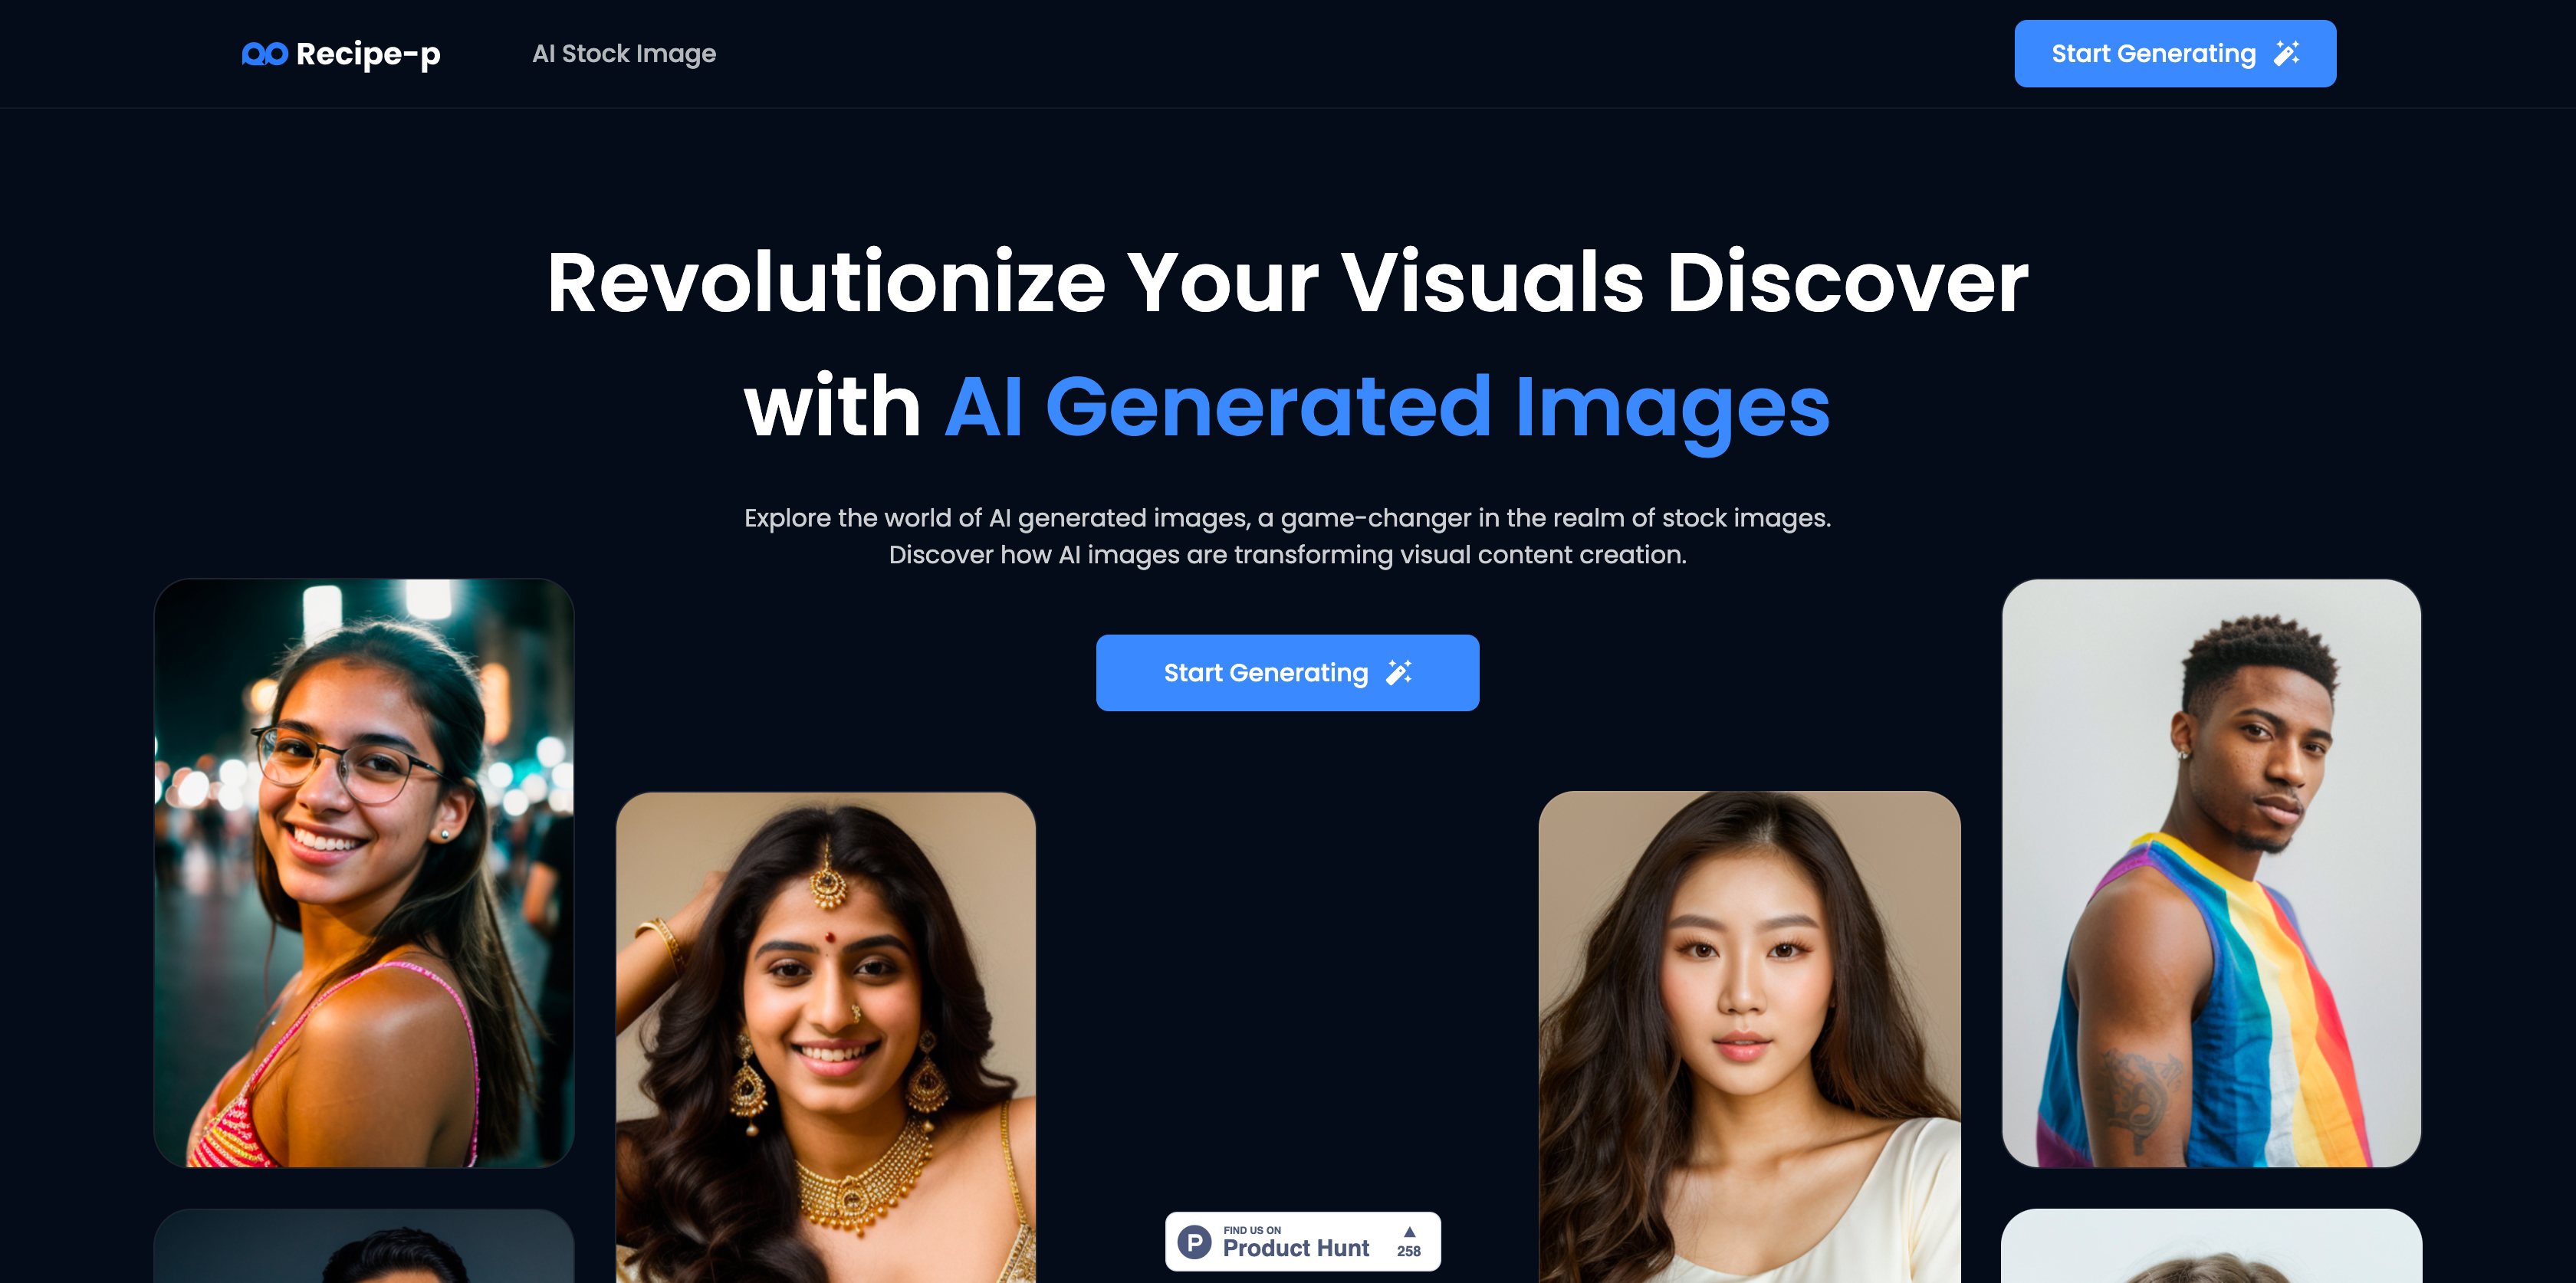Viewport: 2576px width, 1283px height.
Task: Click the Recipe-p brand name text
Action: 368,54
